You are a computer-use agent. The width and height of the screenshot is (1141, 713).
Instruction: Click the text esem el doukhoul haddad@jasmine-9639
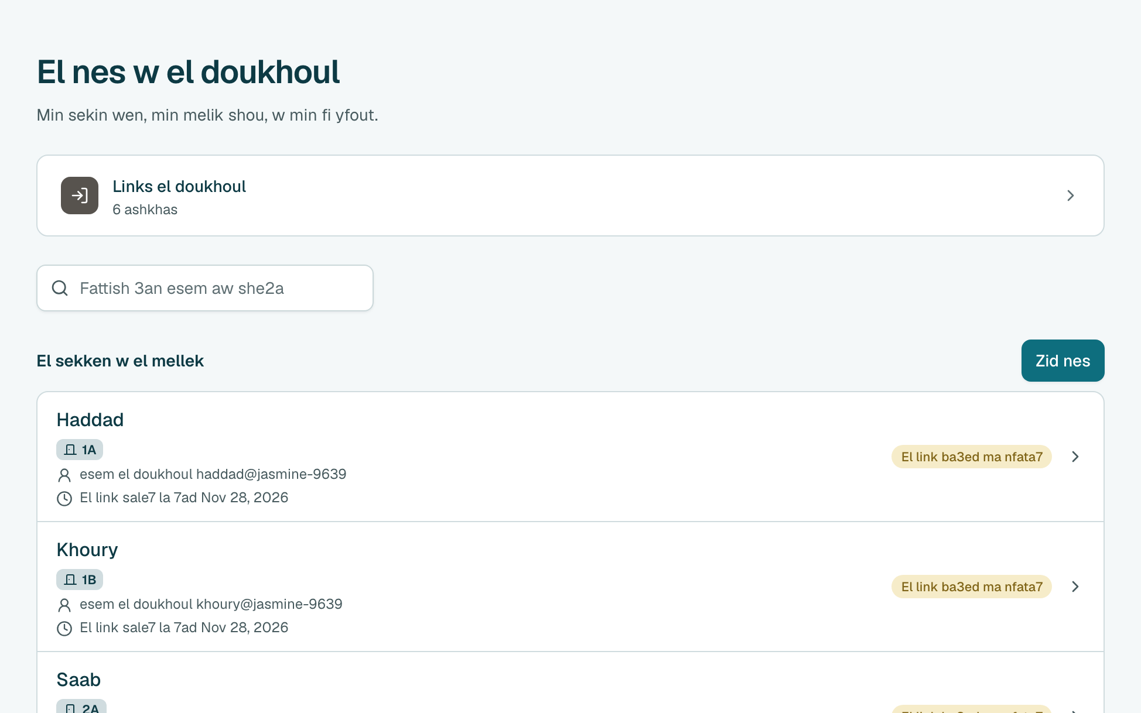[213, 474]
